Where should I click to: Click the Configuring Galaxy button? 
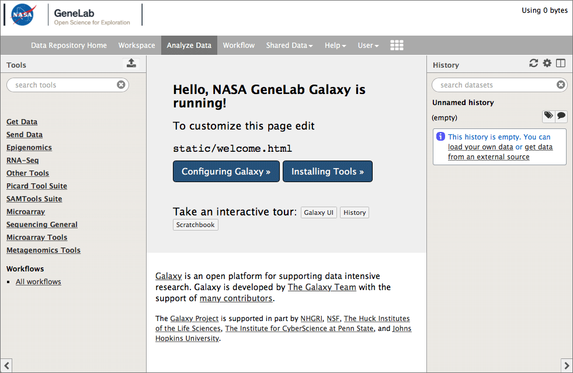point(226,172)
